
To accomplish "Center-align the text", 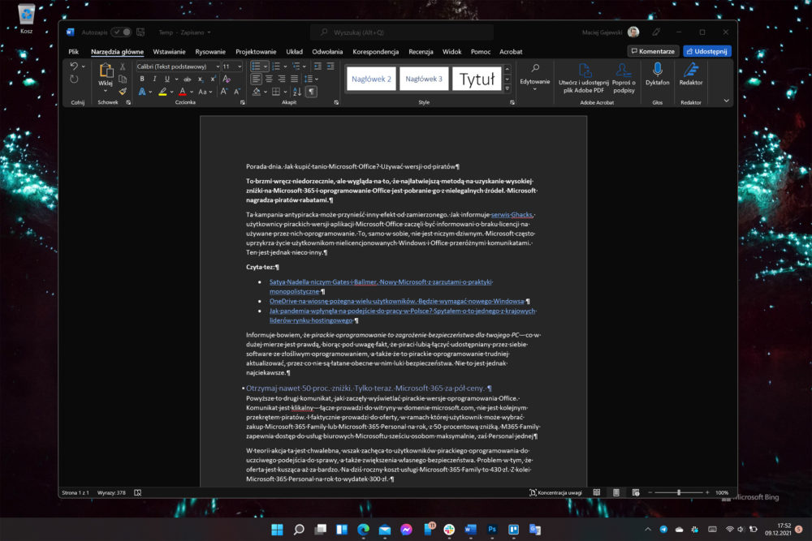I will (269, 79).
